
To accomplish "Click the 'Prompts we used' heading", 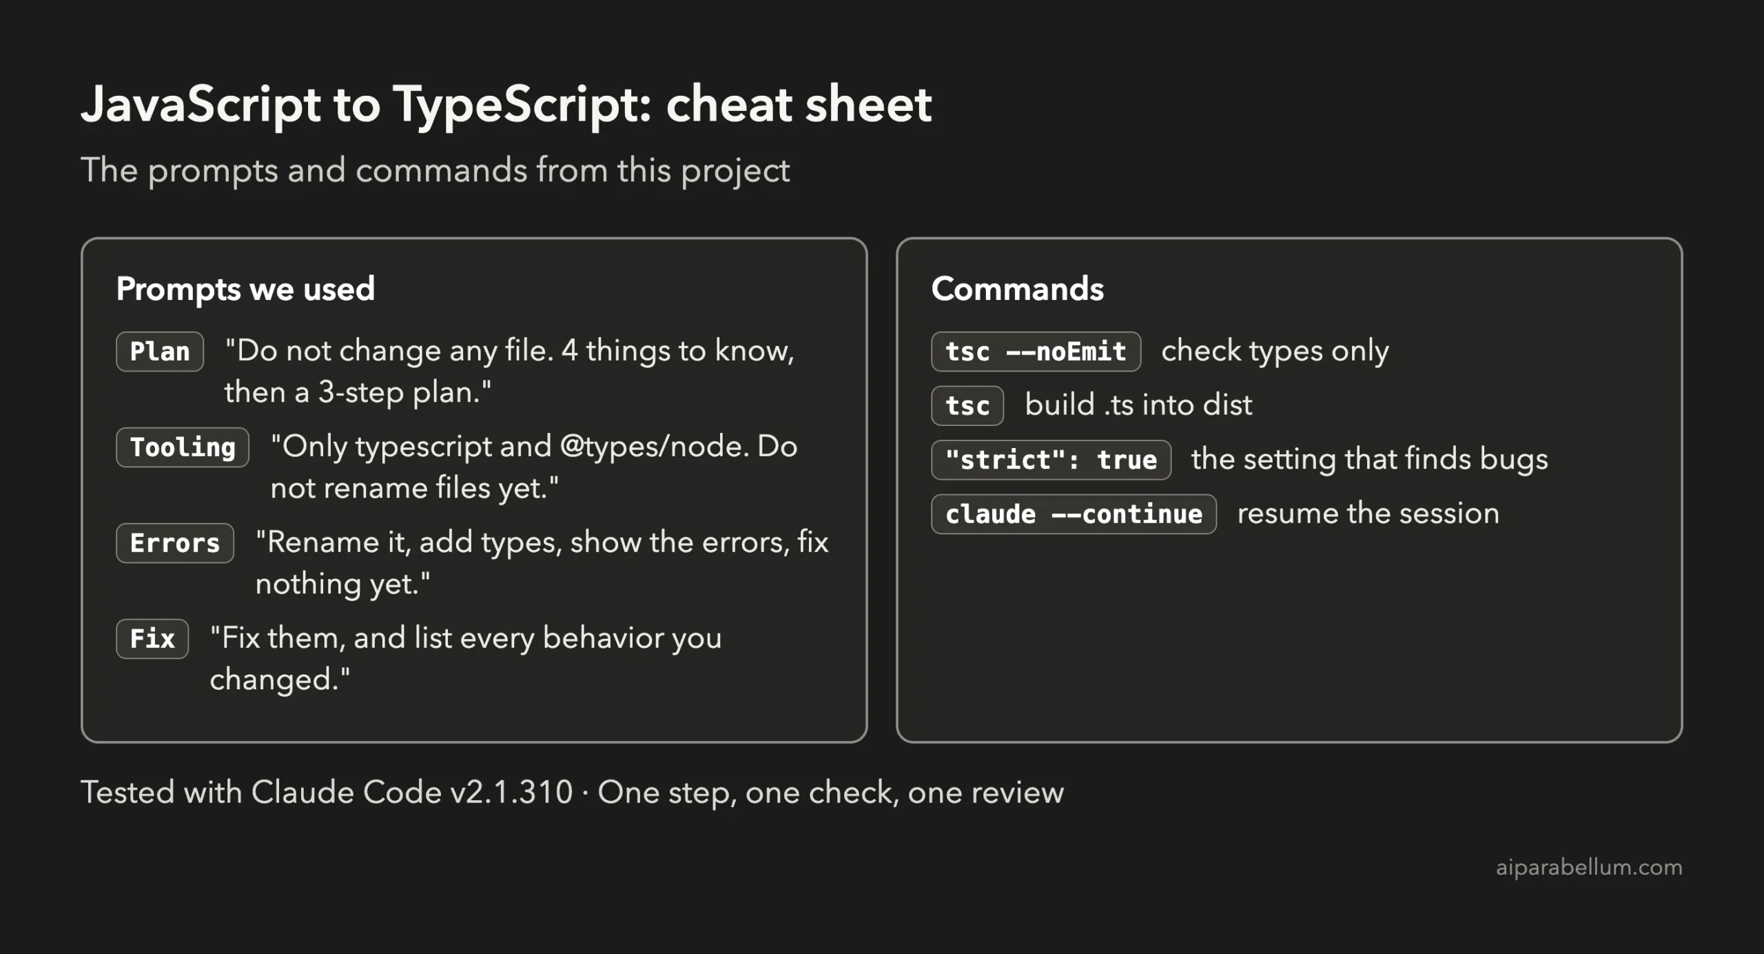I will click(x=245, y=289).
